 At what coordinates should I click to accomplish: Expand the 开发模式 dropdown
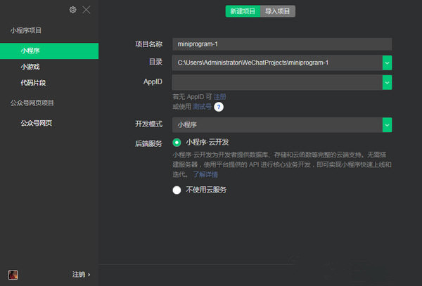point(387,124)
